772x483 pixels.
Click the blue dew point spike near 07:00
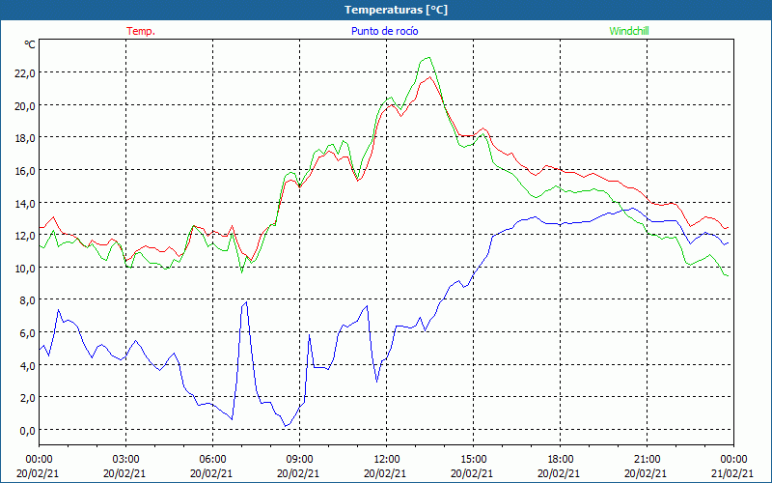246,302
